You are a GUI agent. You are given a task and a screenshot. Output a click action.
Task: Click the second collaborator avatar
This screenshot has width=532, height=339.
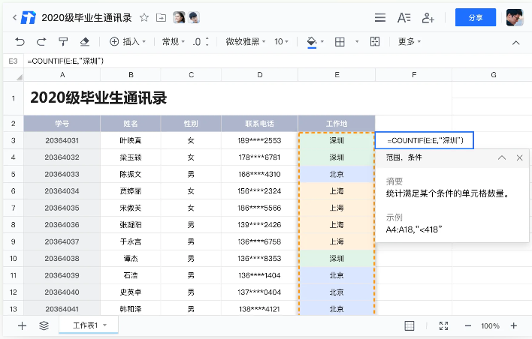tap(194, 17)
